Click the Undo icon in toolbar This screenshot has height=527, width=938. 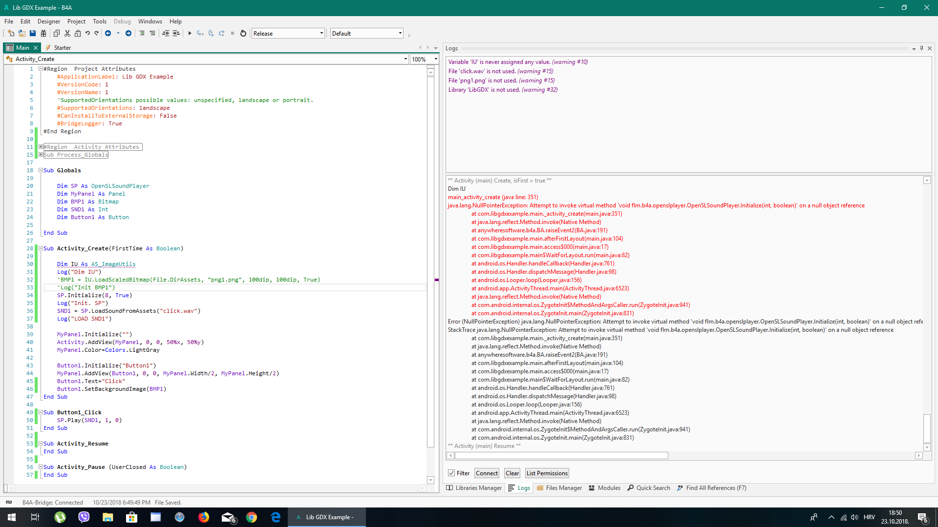click(87, 33)
